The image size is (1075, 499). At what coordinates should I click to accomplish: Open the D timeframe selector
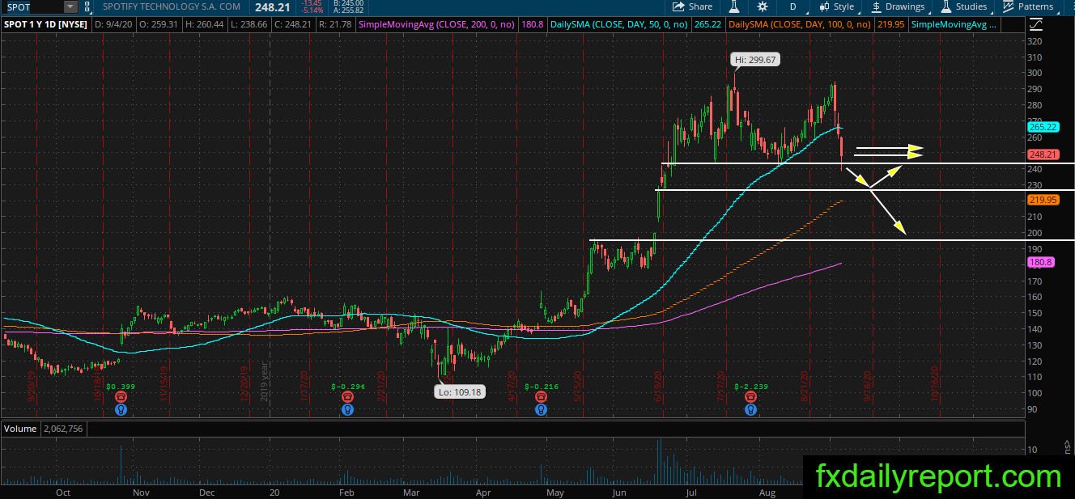(792, 6)
